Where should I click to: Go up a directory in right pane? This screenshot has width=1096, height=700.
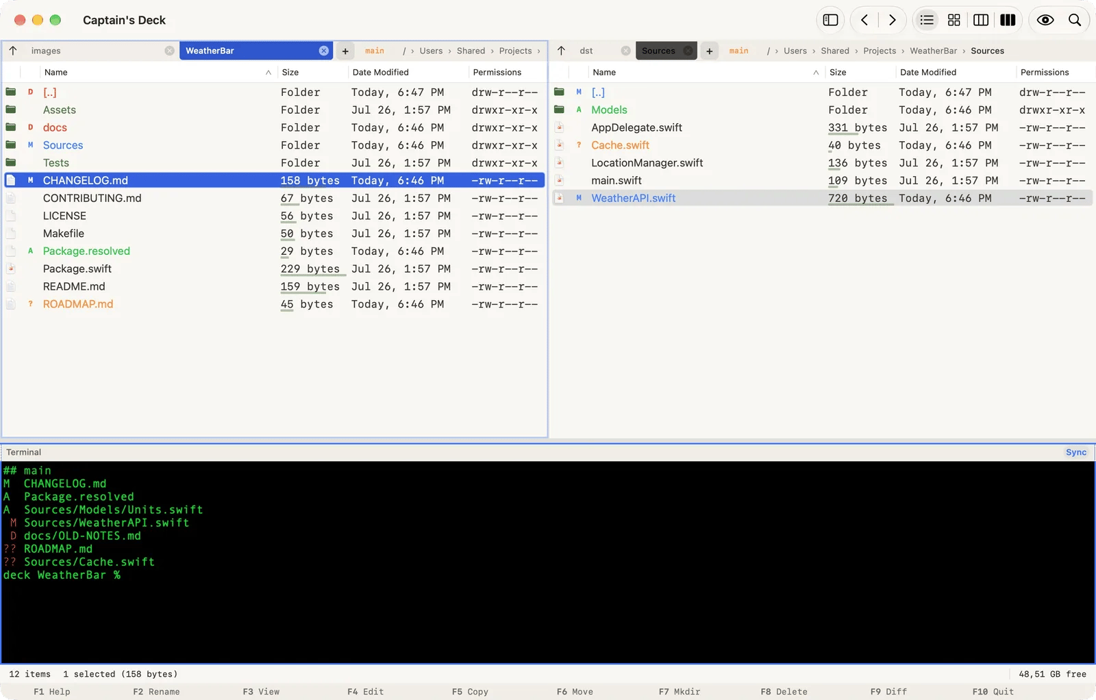point(561,51)
